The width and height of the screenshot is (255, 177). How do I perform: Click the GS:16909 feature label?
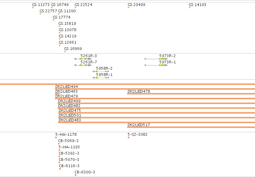(73, 49)
